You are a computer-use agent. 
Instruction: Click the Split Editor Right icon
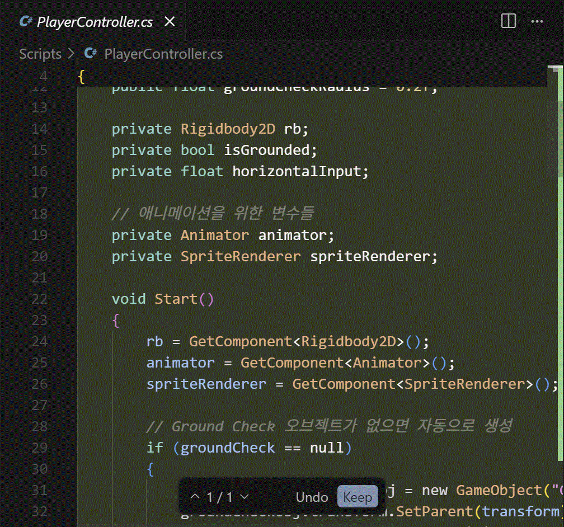pos(508,21)
